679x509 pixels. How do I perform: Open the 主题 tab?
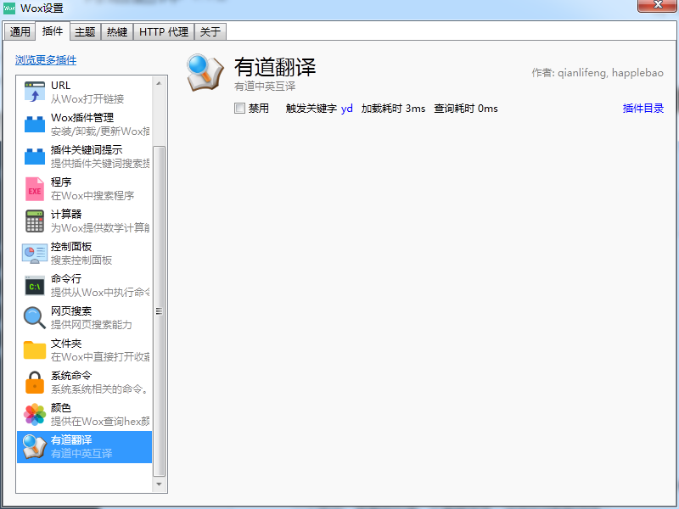(85, 31)
